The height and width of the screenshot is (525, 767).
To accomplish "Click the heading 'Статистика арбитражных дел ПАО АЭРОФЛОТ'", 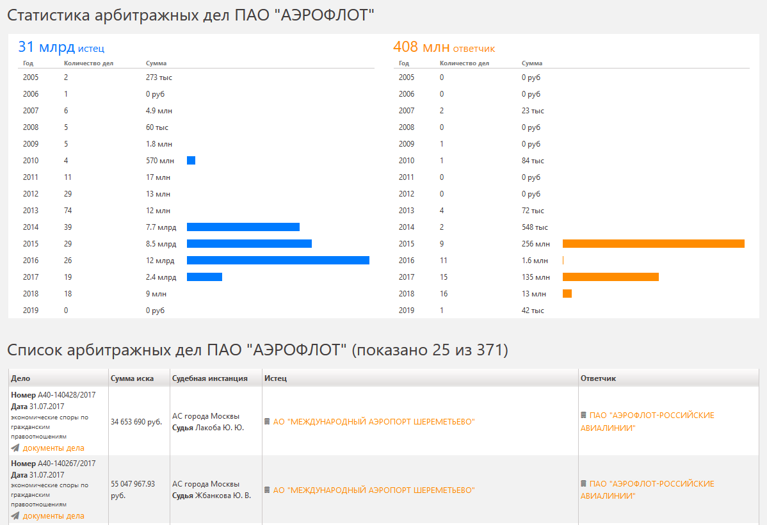I will point(191,15).
